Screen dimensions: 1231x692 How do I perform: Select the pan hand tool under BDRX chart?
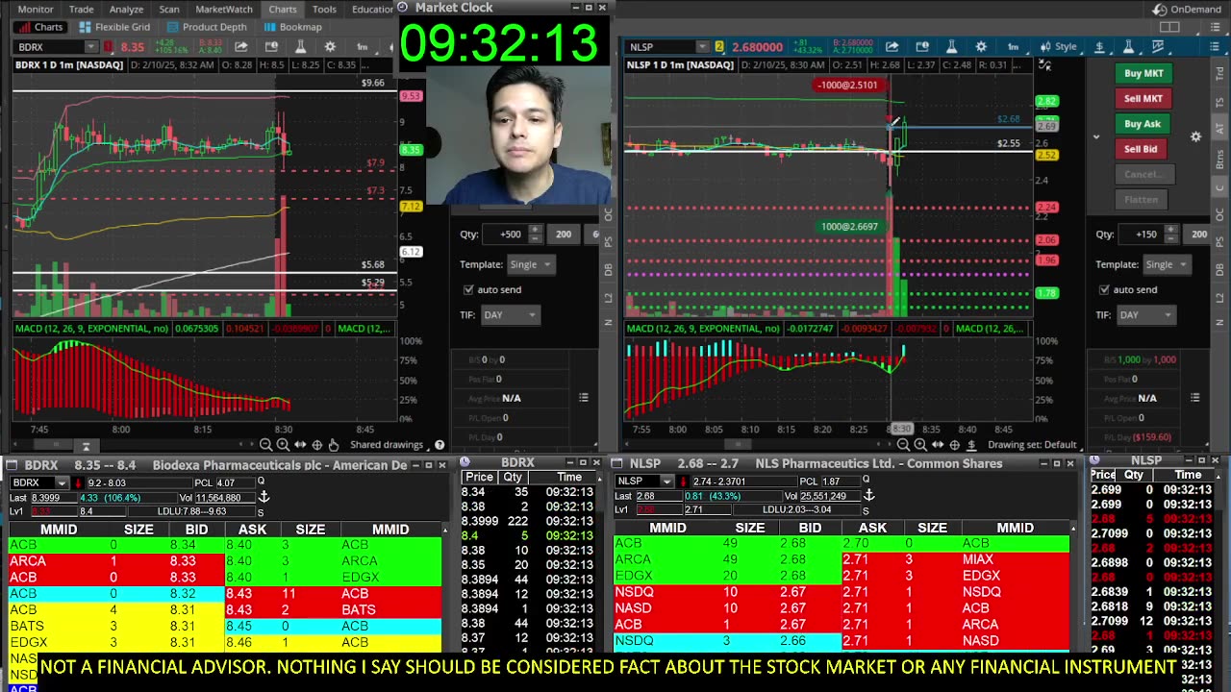click(x=334, y=445)
